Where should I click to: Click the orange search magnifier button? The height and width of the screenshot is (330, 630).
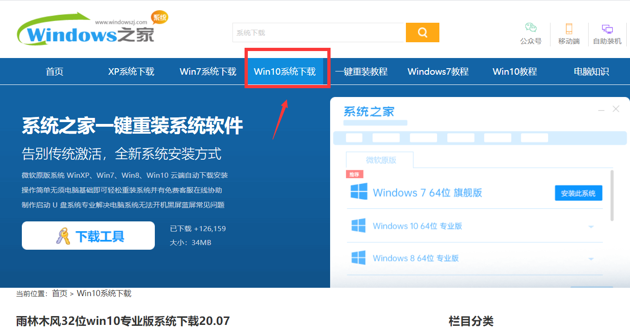(422, 32)
